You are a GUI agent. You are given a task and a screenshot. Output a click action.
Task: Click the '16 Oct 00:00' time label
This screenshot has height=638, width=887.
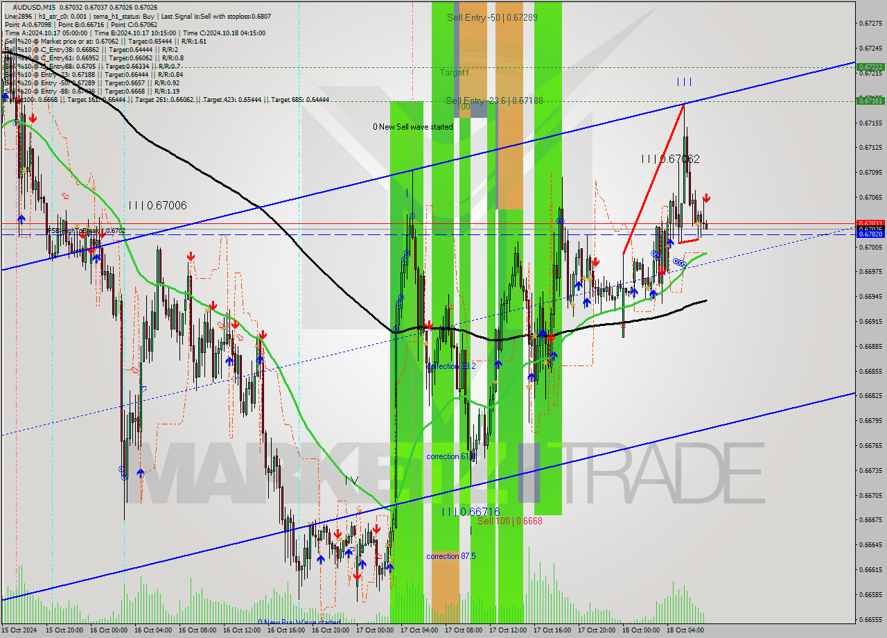[x=109, y=630]
